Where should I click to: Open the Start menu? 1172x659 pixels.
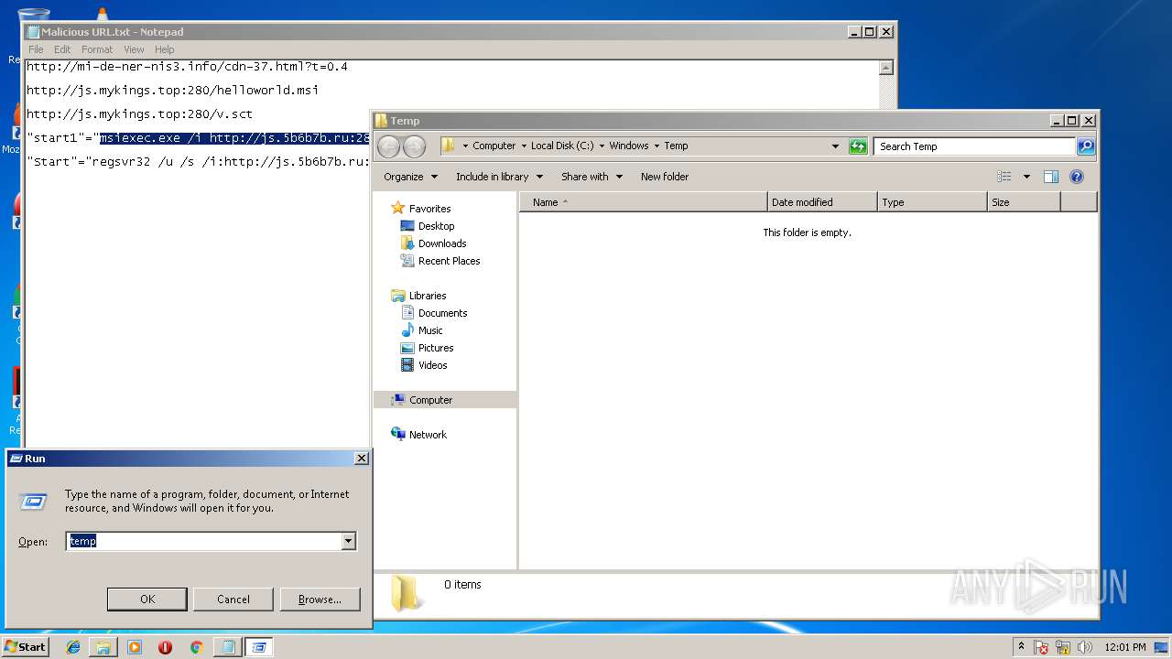tap(26, 647)
